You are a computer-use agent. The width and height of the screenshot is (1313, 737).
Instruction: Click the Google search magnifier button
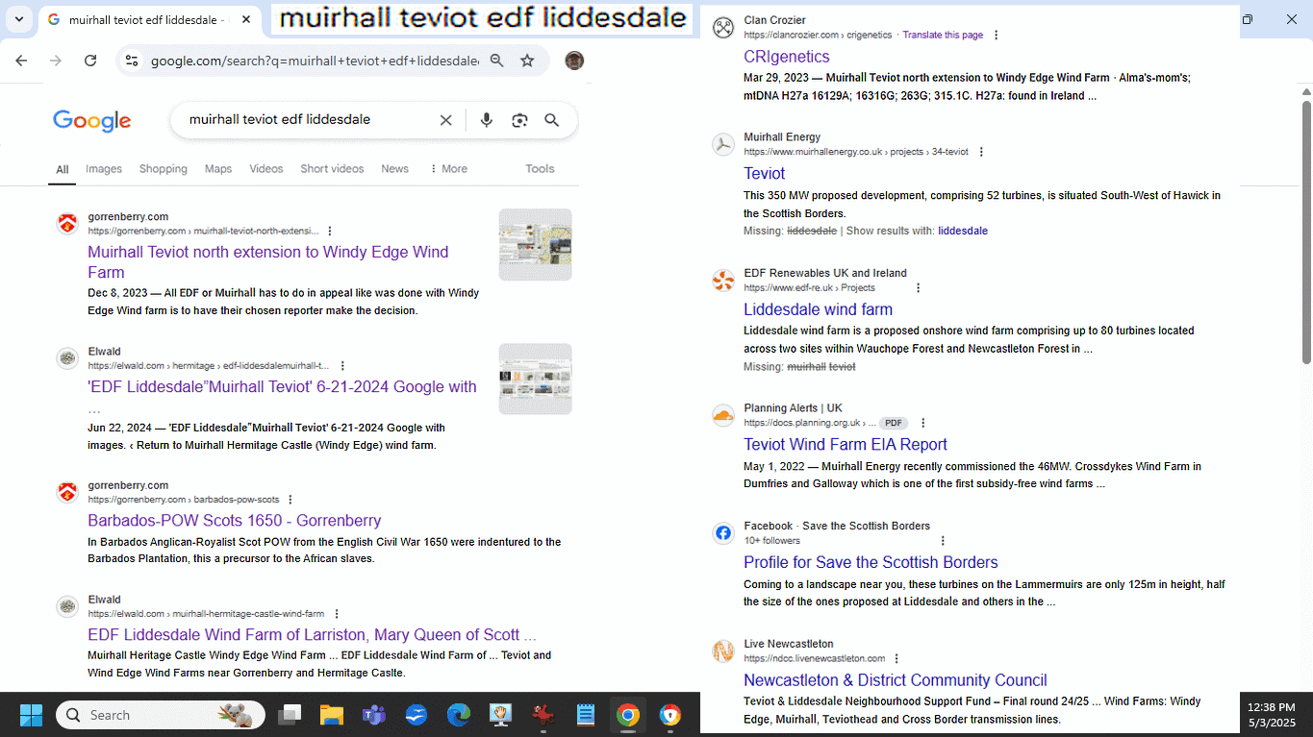pos(552,120)
